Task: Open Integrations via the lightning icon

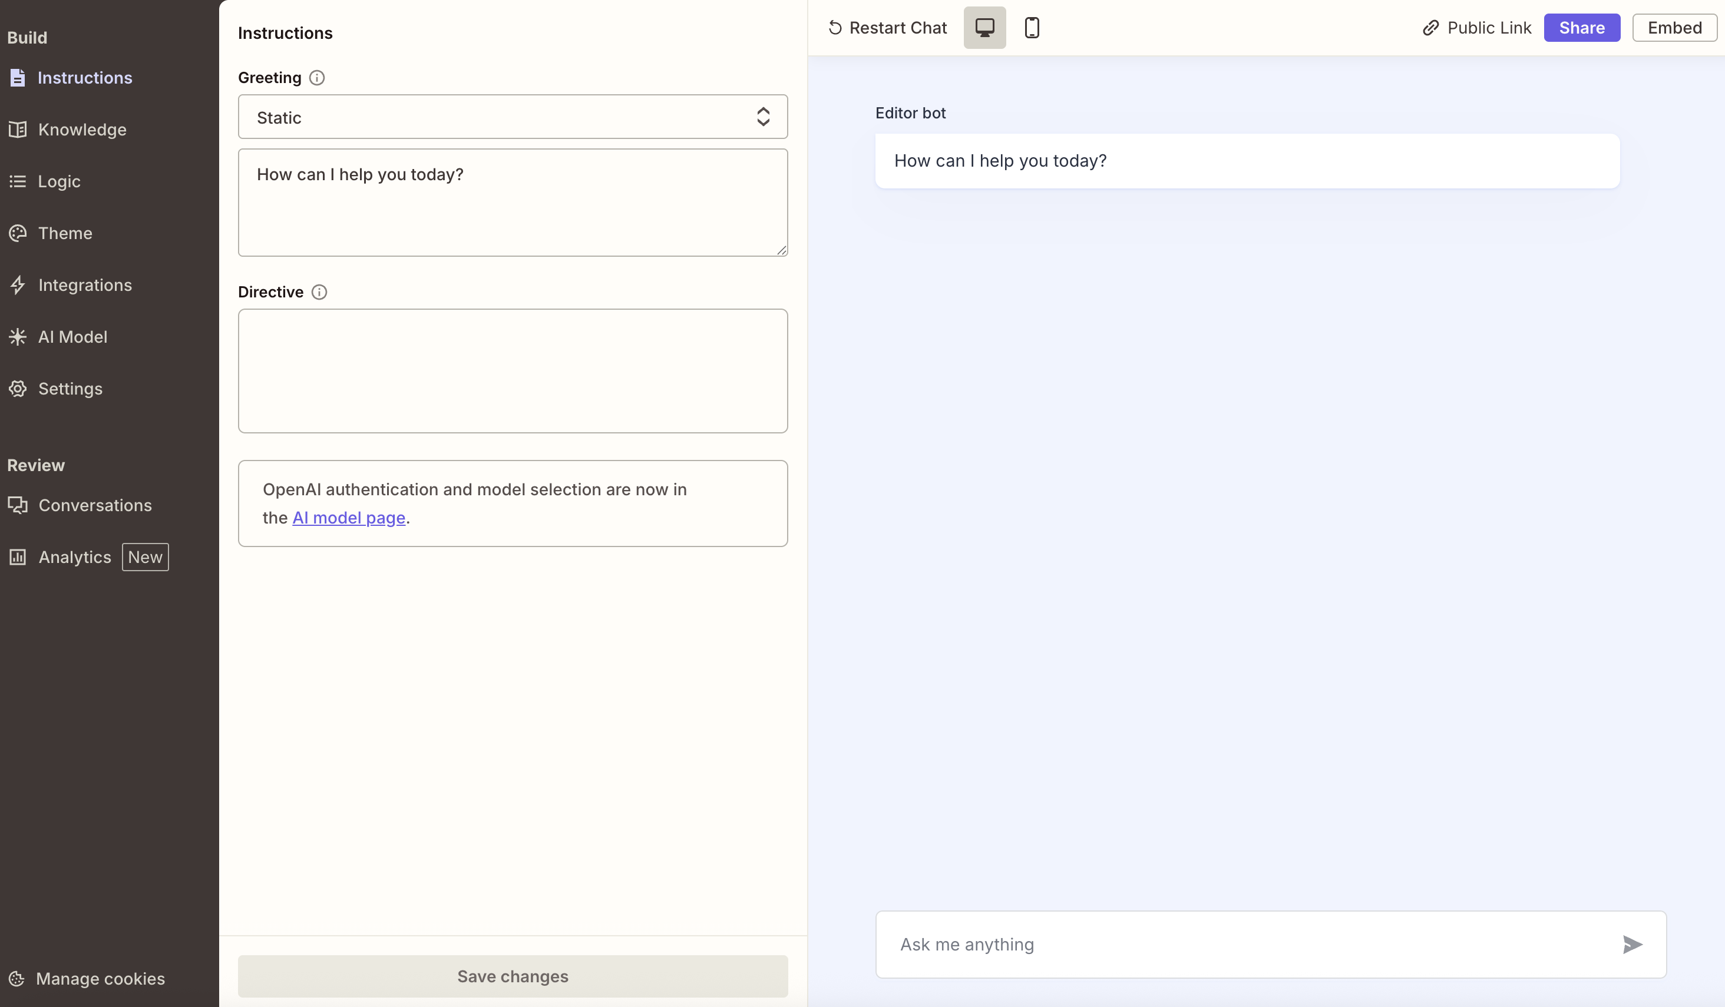Action: coord(18,284)
